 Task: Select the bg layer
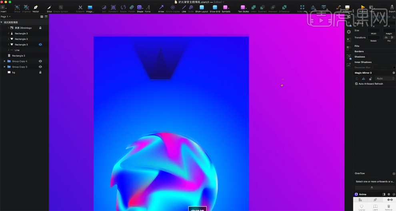coord(13,72)
